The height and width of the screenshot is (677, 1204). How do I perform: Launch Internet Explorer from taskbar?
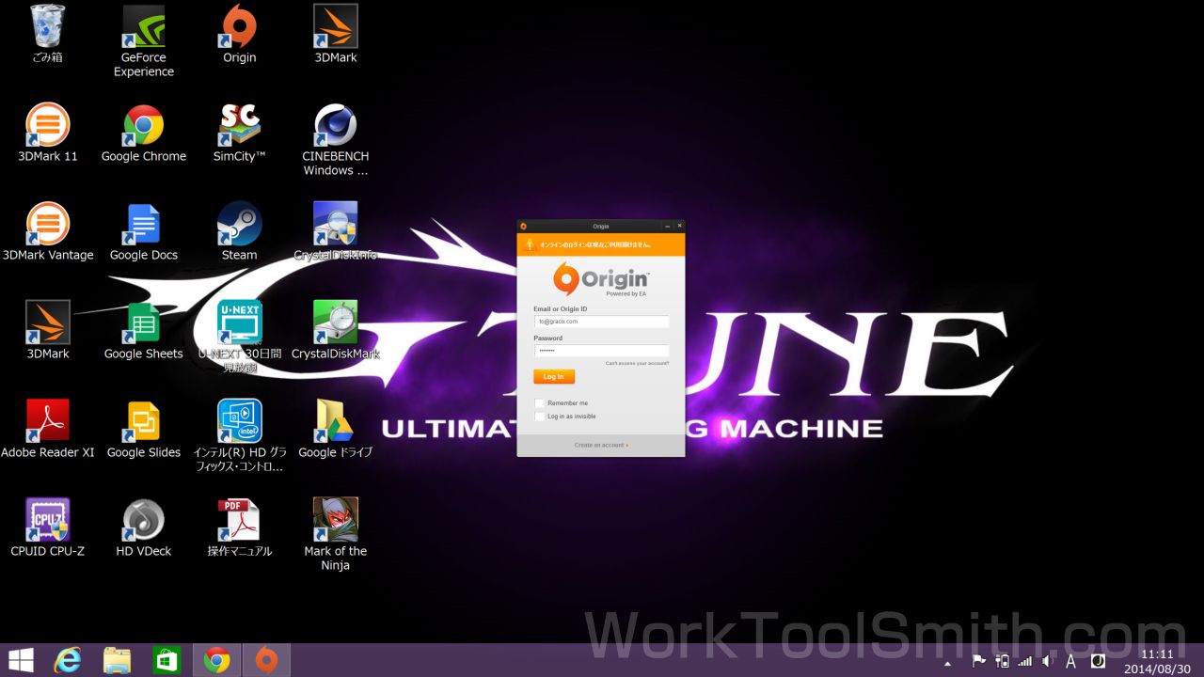(x=68, y=660)
